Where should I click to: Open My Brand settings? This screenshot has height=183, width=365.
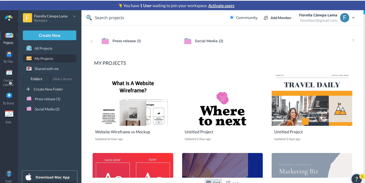9,97
